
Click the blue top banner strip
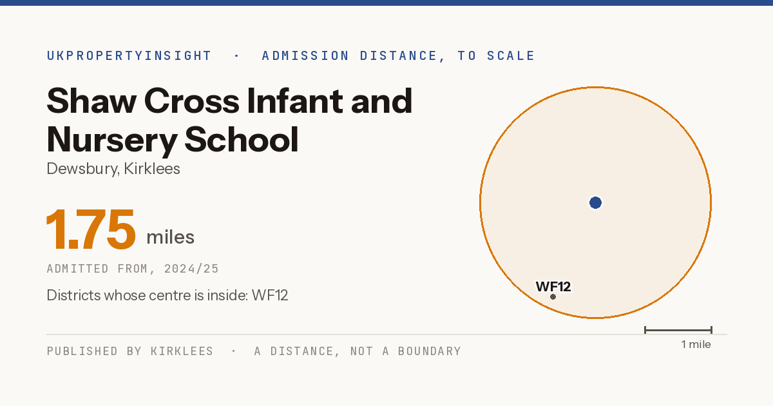click(x=386, y=3)
